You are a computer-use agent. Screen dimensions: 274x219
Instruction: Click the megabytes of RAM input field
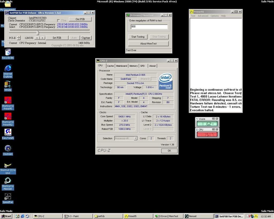[149, 26]
